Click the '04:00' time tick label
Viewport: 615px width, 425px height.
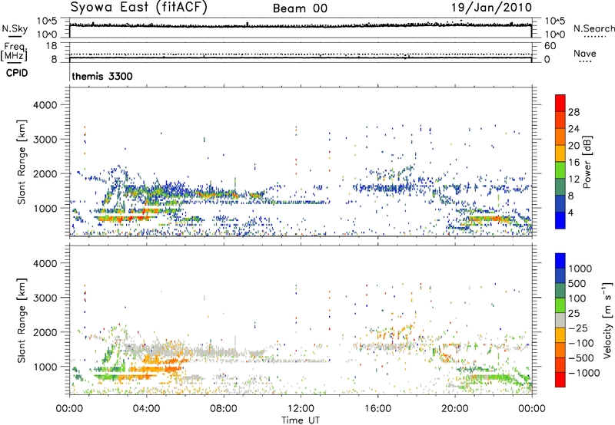point(146,409)
